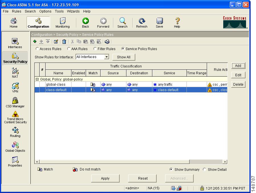256x193 pixels.
Task: Open the Help menu in menu bar
Action: [87, 11]
